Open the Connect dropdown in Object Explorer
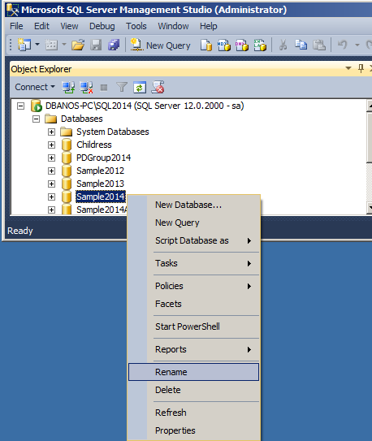Viewport: 372px width, 441px height. click(35, 87)
